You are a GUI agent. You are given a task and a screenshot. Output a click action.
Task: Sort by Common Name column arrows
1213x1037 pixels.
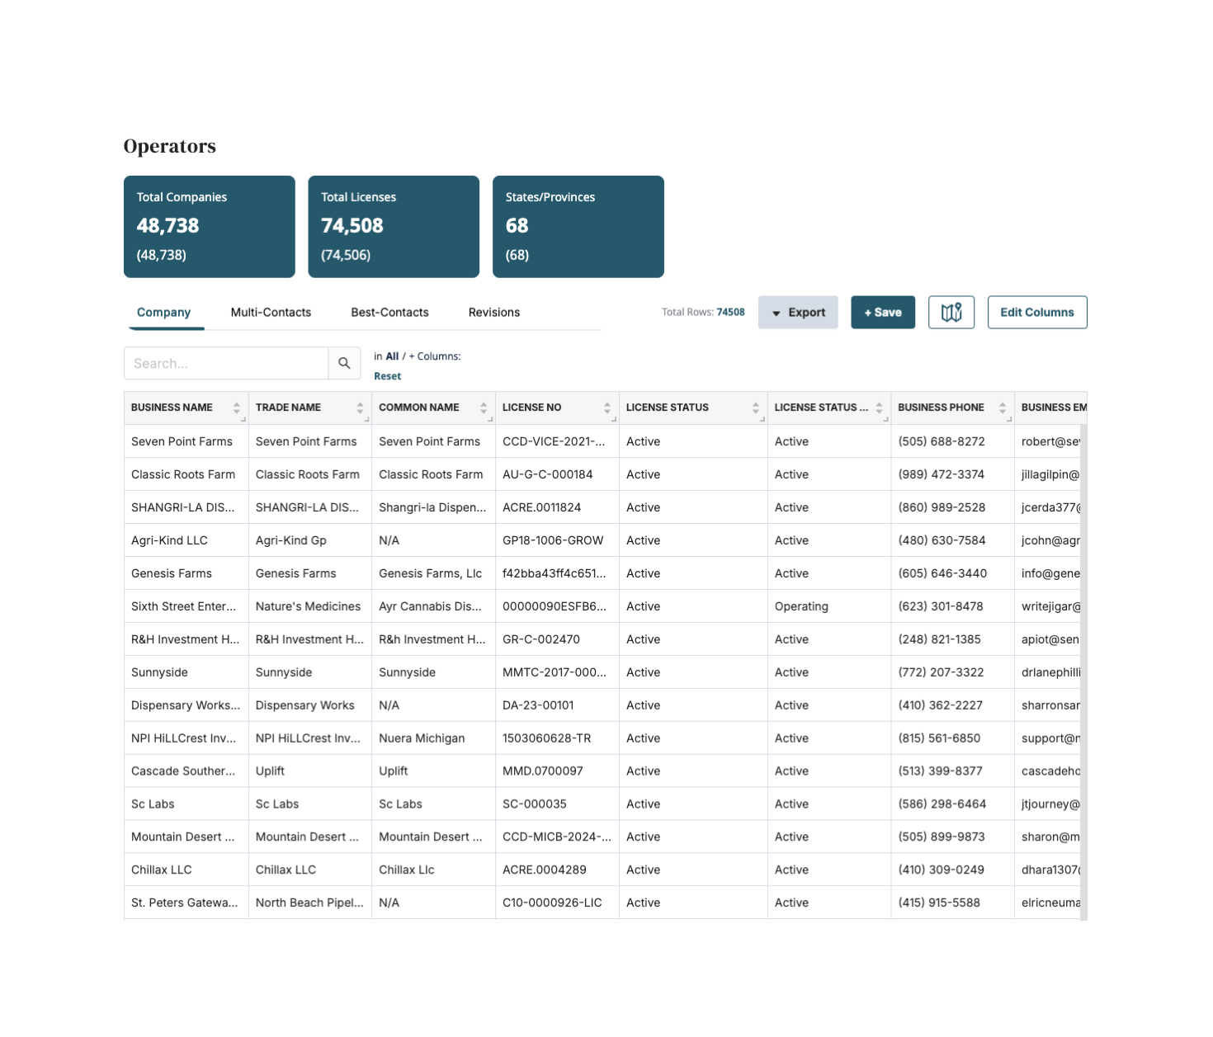(484, 408)
